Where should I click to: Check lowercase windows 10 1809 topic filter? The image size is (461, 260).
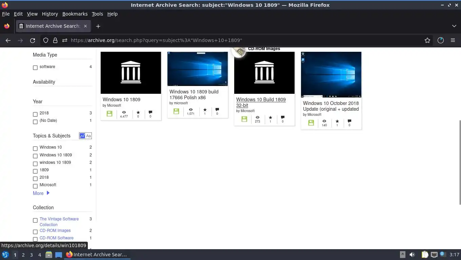point(35,164)
